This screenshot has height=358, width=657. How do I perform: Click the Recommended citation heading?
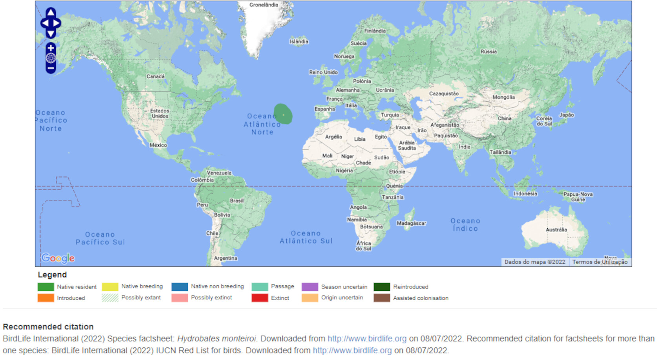48,327
